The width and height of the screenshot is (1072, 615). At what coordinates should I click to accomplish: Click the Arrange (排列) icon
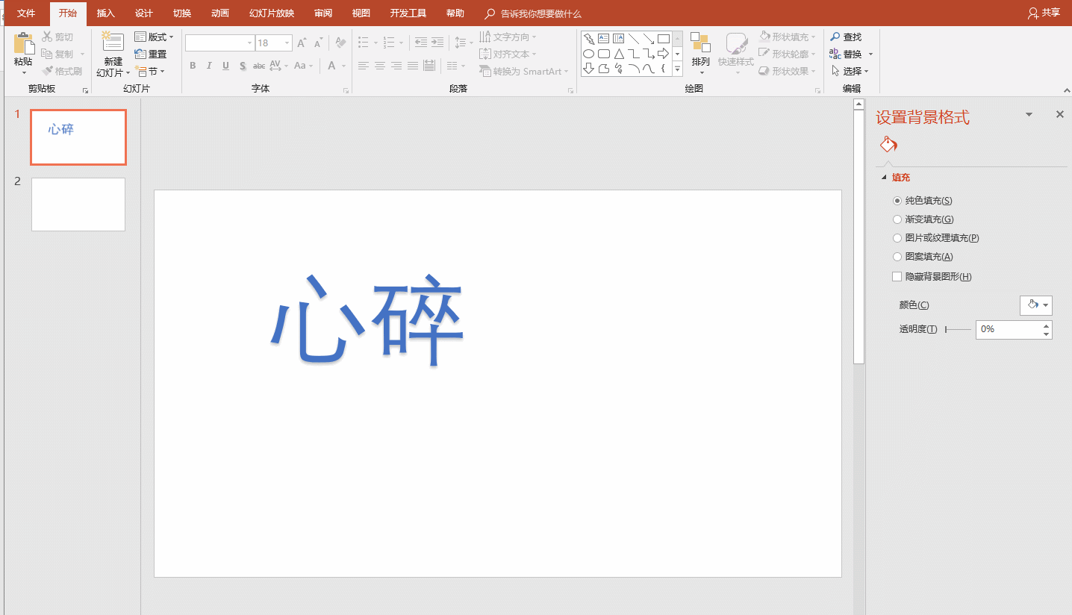point(700,43)
